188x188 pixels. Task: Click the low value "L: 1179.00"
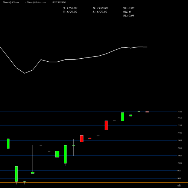(x=100, y=12)
